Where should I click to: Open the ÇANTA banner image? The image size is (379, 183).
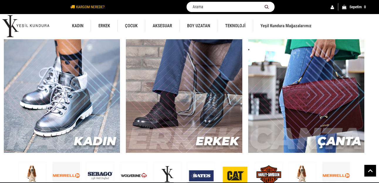[x=306, y=96]
